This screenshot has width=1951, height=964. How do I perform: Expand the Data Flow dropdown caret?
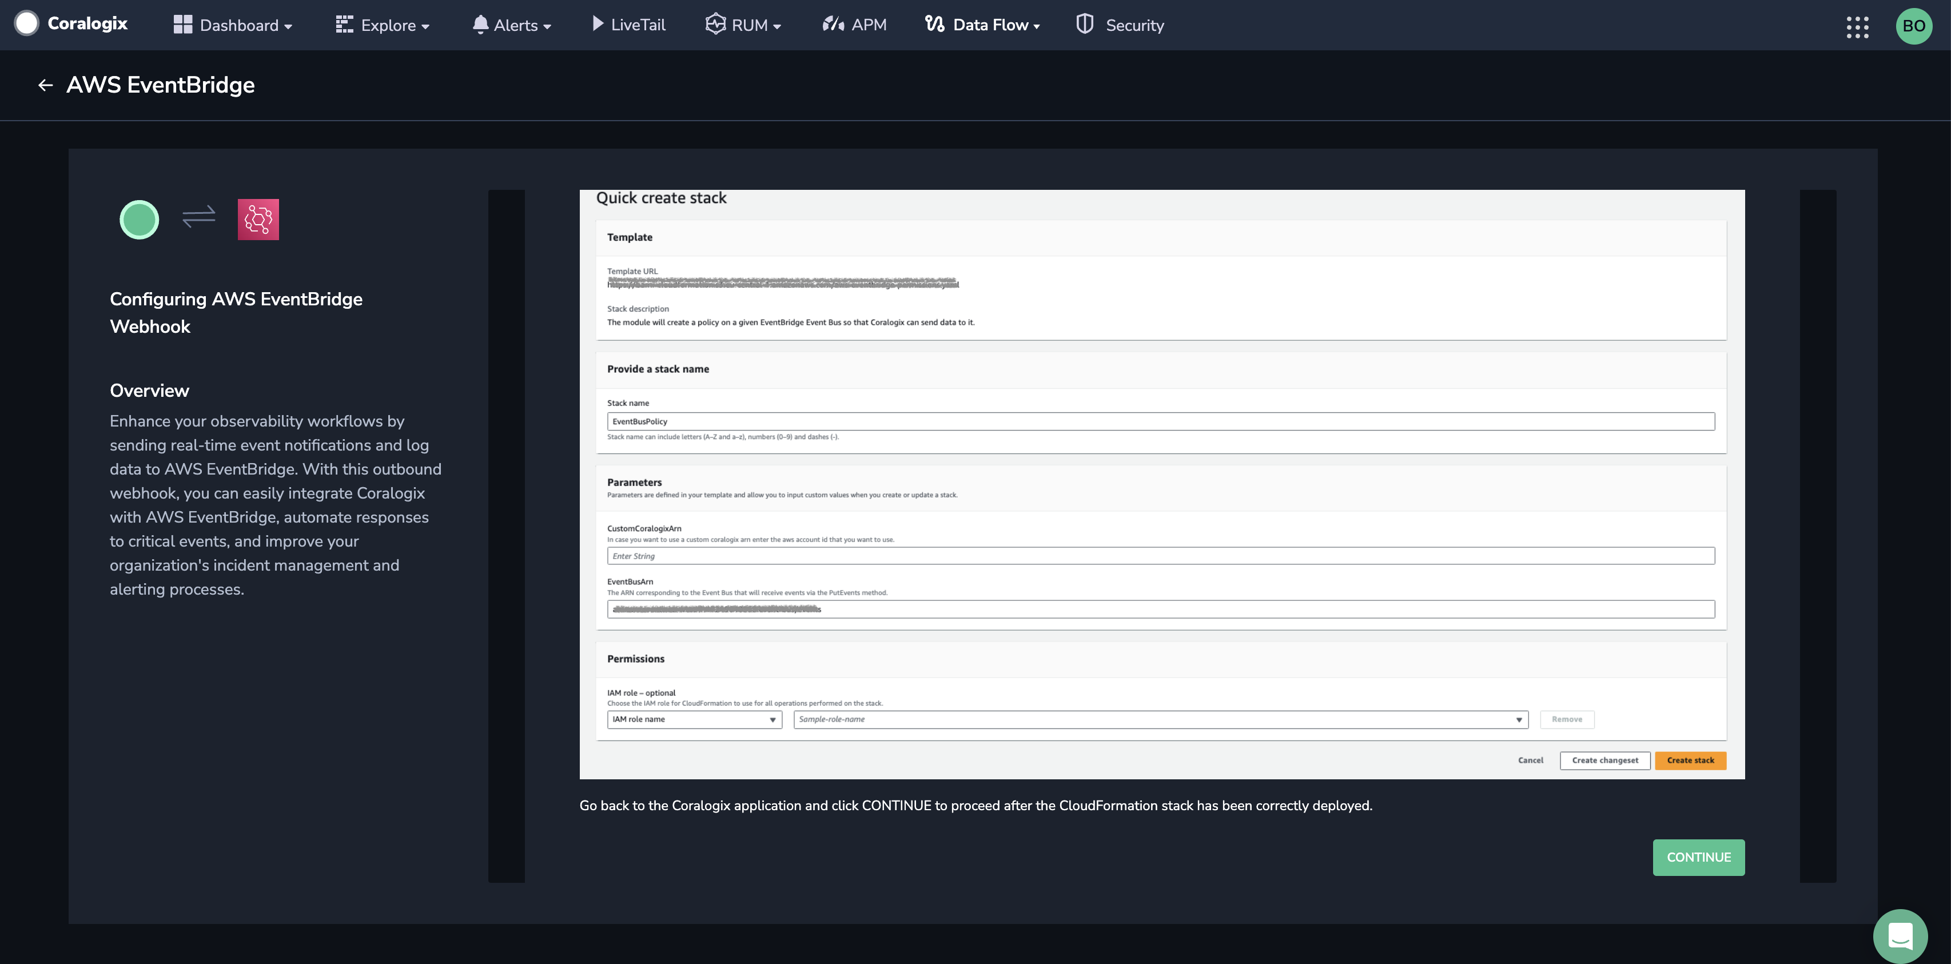pyautogui.click(x=1036, y=26)
